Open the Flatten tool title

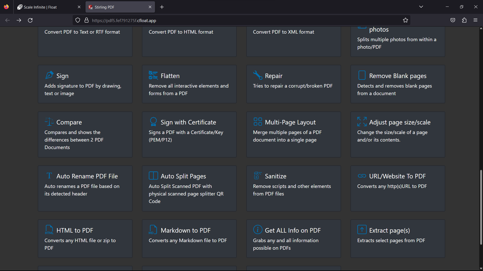click(x=170, y=76)
